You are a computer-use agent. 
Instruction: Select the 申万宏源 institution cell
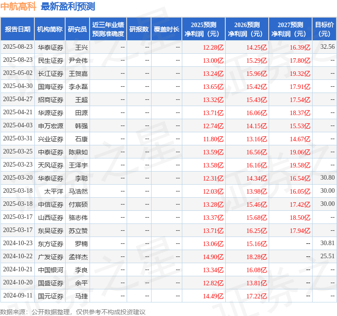click(x=51, y=126)
